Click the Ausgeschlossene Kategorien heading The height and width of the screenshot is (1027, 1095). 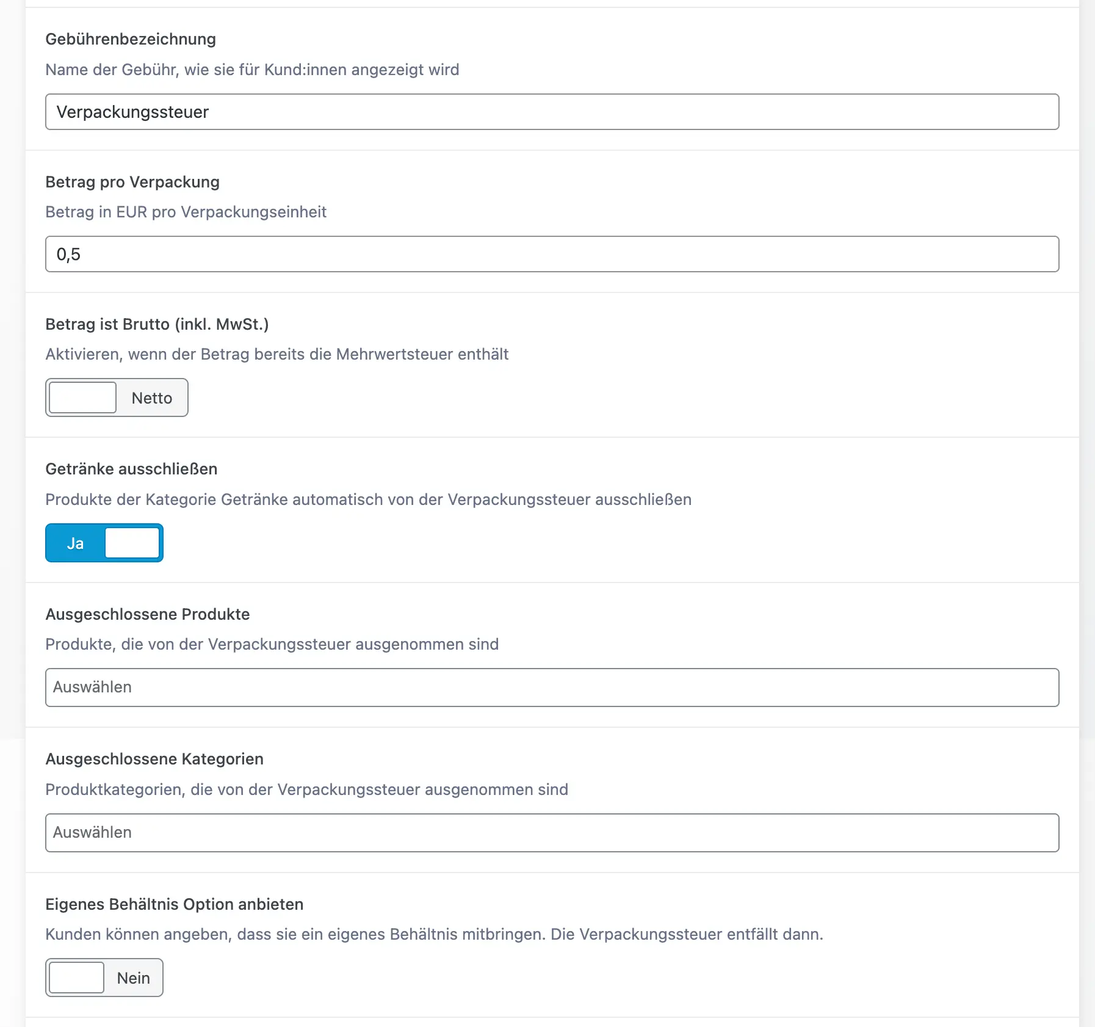[154, 759]
